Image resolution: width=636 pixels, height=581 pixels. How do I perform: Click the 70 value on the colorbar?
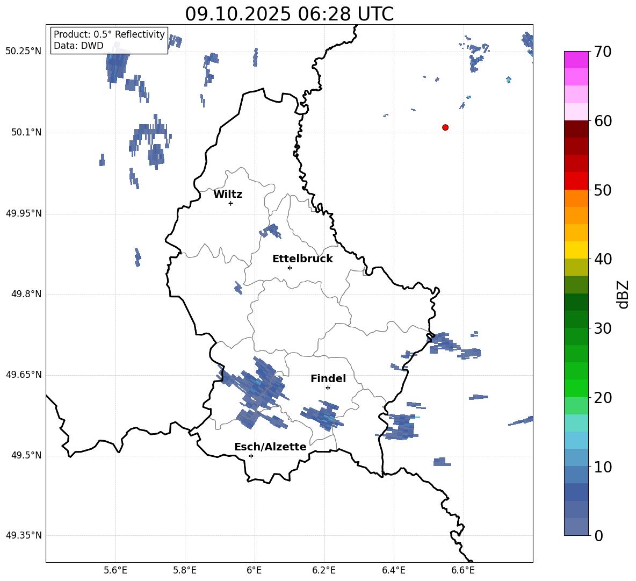point(603,52)
